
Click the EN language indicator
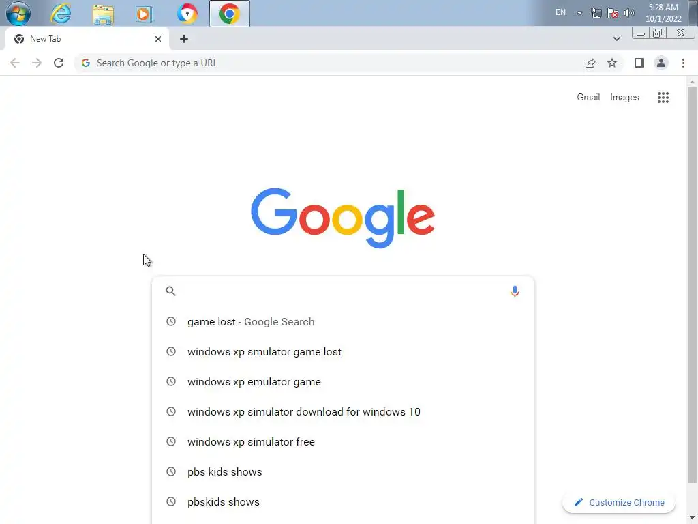pos(560,12)
